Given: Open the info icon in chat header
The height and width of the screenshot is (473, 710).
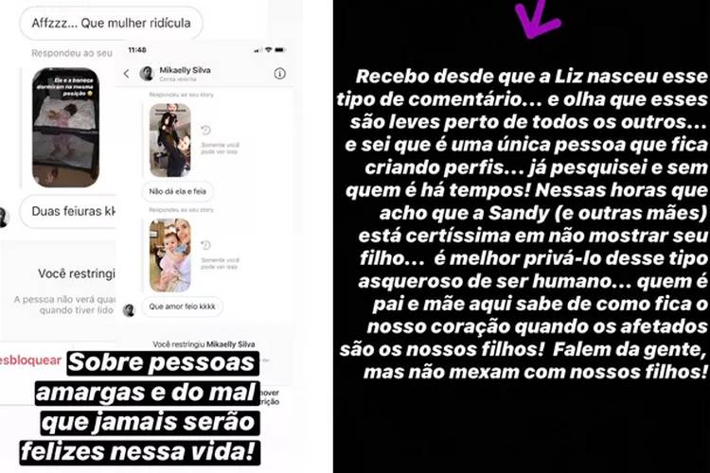Looking at the screenshot, I should [280, 74].
